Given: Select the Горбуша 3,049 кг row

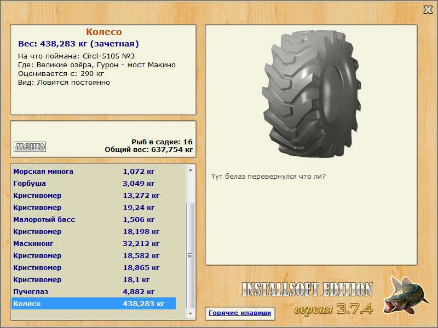Looking at the screenshot, I should (94, 184).
